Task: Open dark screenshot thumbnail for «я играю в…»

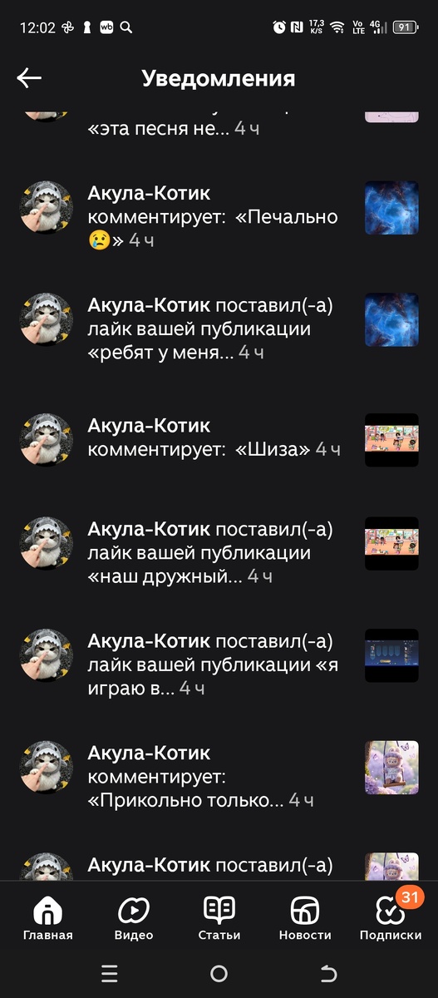Action: [x=391, y=655]
